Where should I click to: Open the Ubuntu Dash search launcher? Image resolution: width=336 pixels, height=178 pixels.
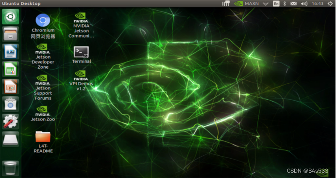click(x=11, y=16)
